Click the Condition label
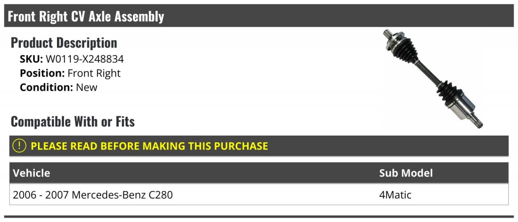Viewport: 518px width, 222px height. pyautogui.click(x=47, y=87)
